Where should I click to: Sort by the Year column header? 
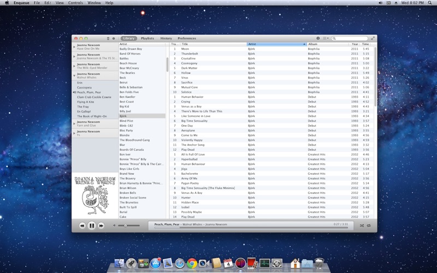tap(354, 44)
